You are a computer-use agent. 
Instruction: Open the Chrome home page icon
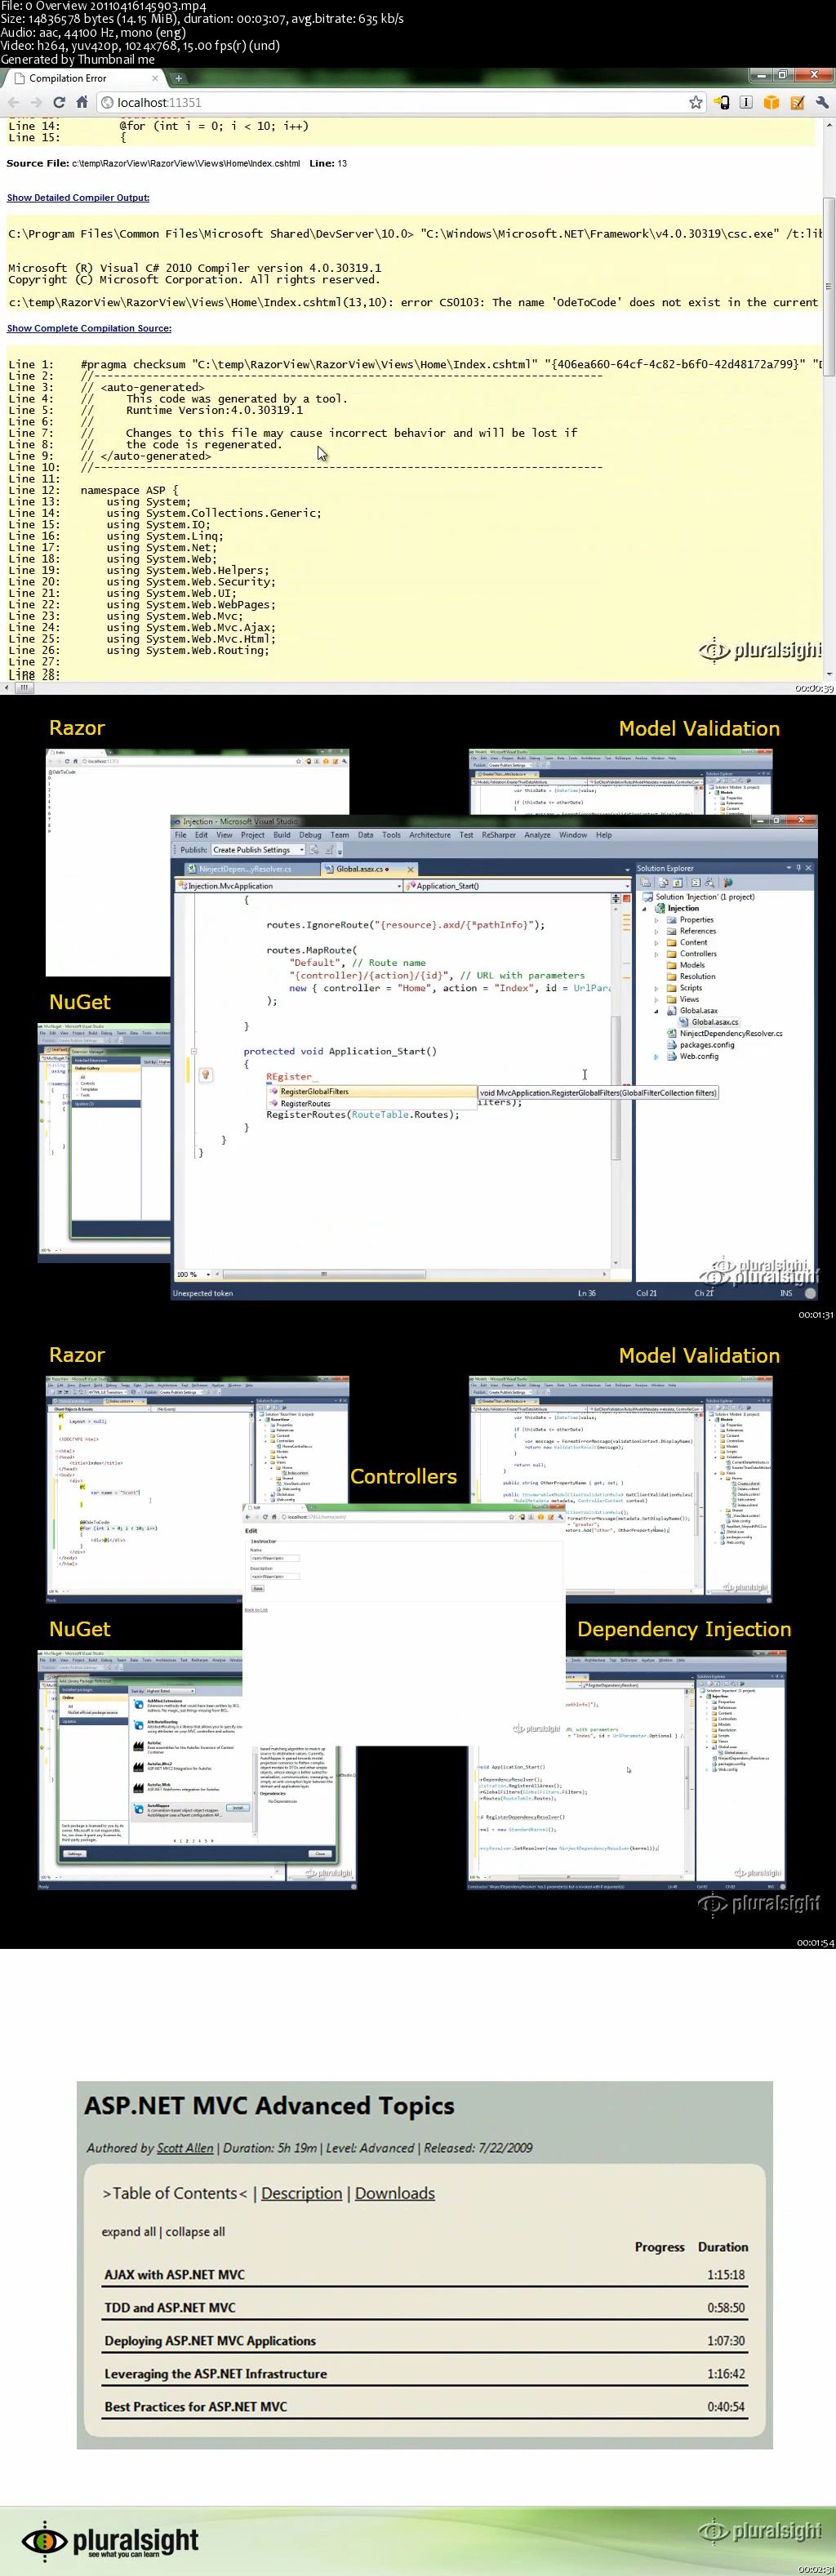click(x=81, y=102)
